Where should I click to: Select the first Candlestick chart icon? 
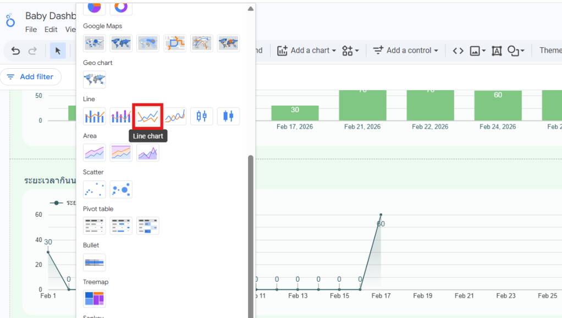tap(202, 116)
